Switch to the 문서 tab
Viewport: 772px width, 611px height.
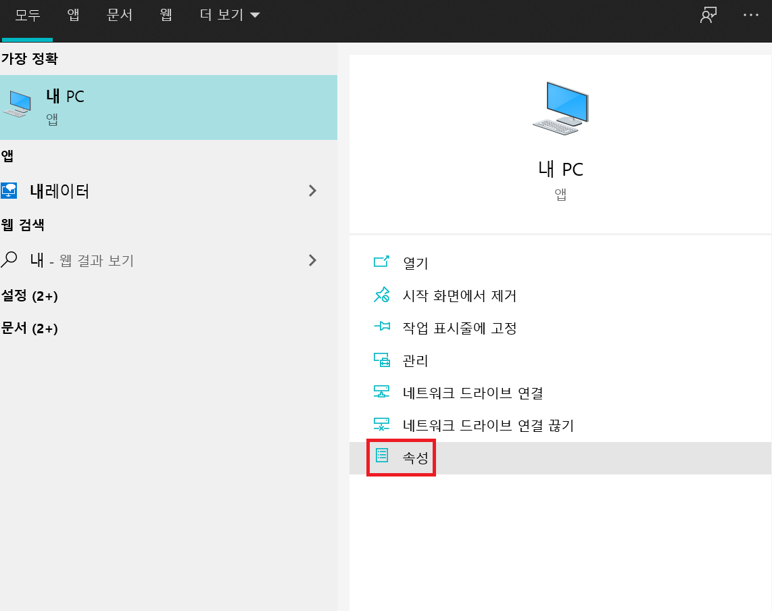(120, 16)
